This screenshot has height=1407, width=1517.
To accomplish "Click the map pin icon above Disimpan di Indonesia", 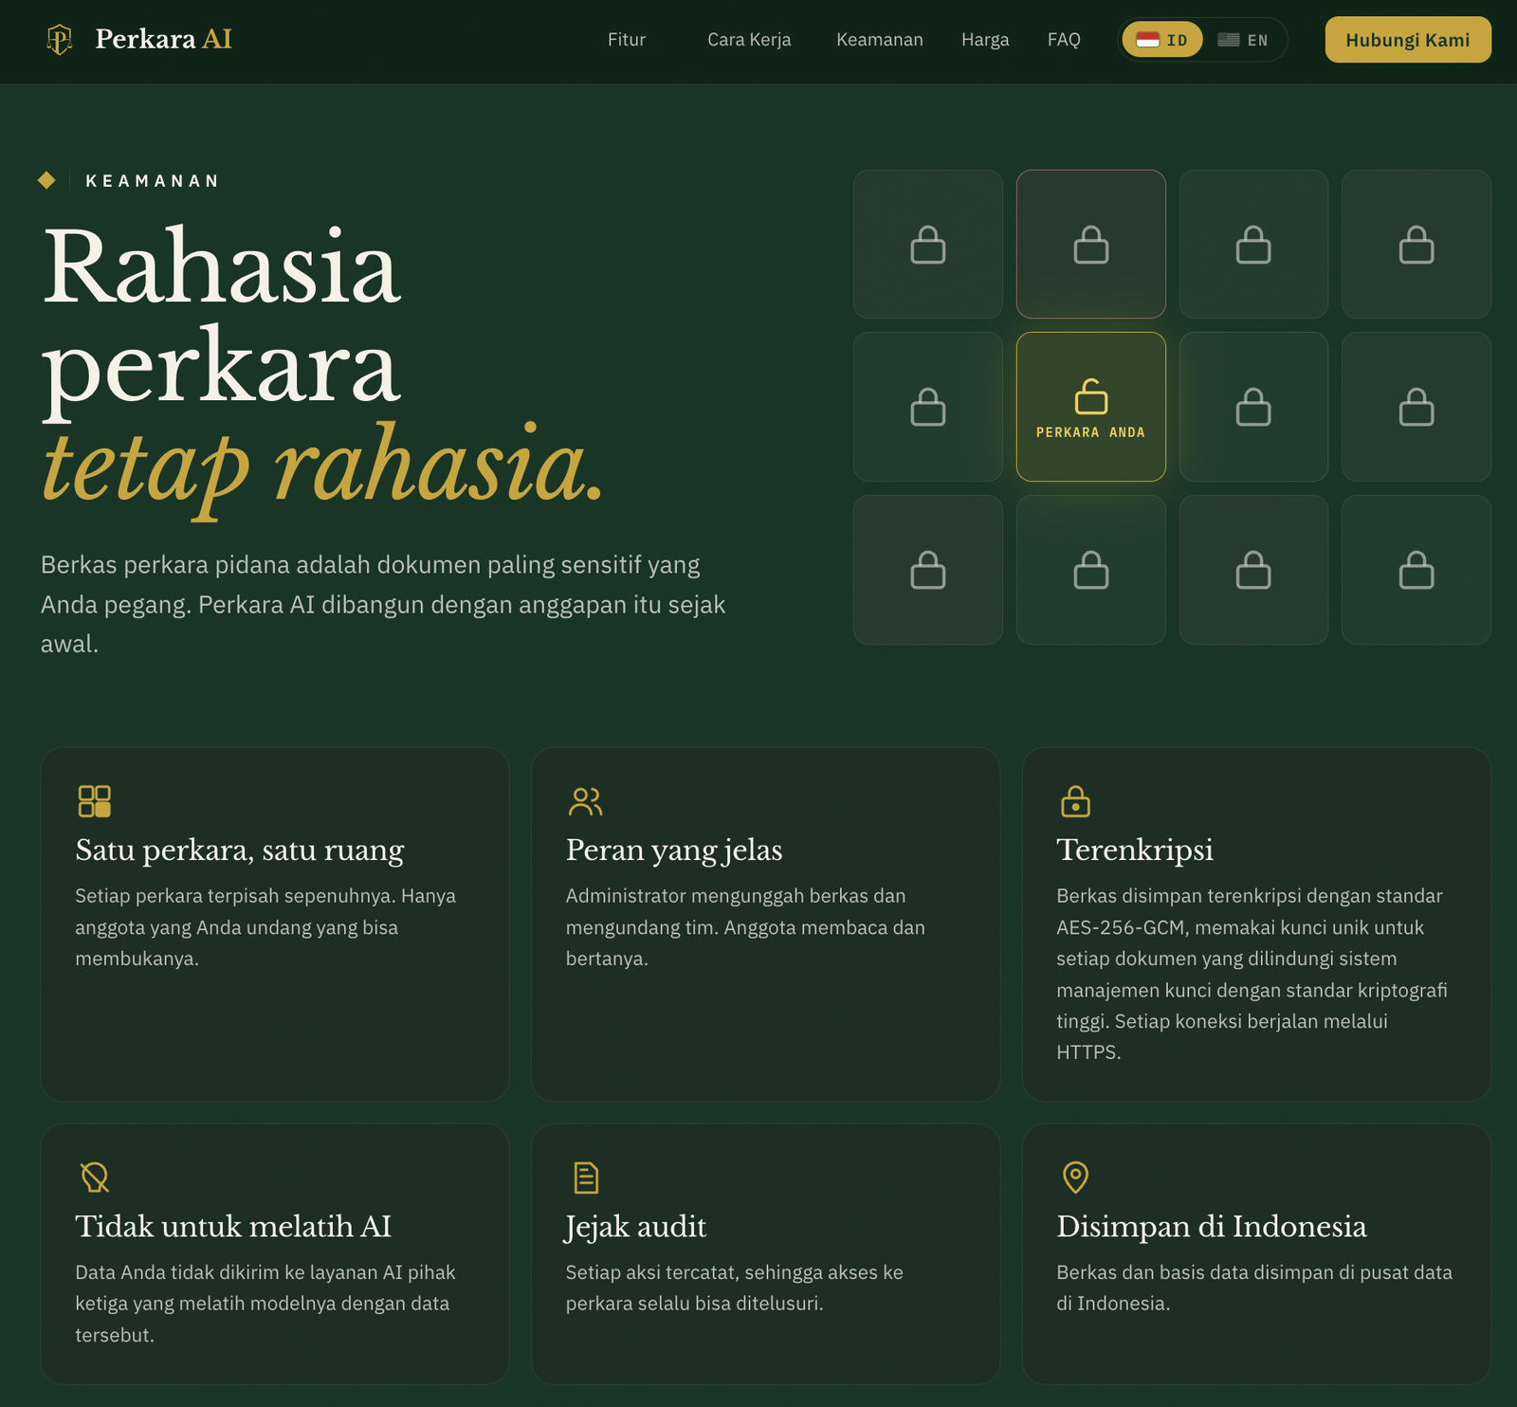I will [x=1075, y=1178].
